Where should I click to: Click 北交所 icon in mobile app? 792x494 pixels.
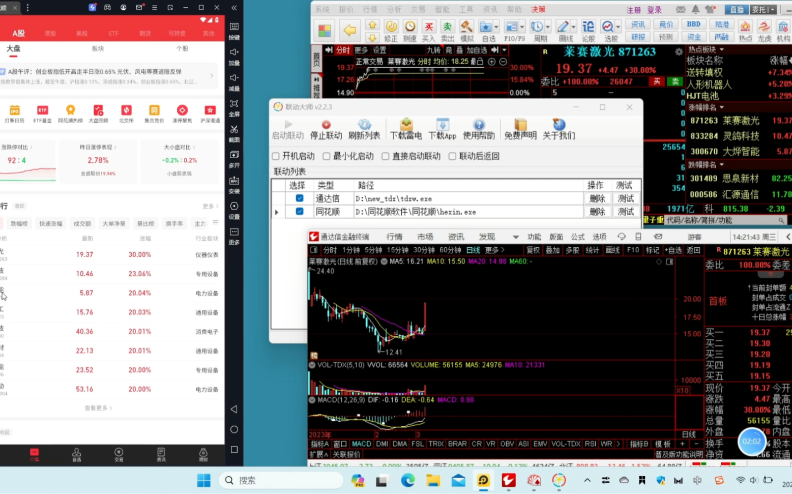point(126,110)
